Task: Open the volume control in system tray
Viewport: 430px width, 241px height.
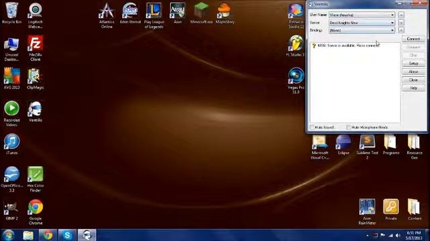Action: click(398, 236)
